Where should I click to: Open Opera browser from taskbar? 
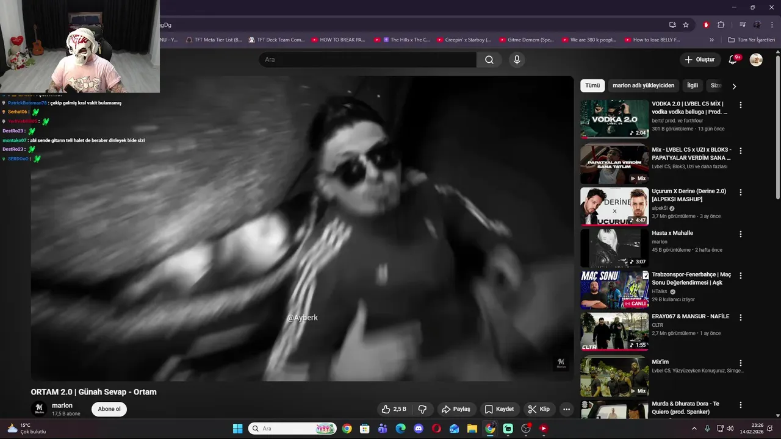point(436,429)
